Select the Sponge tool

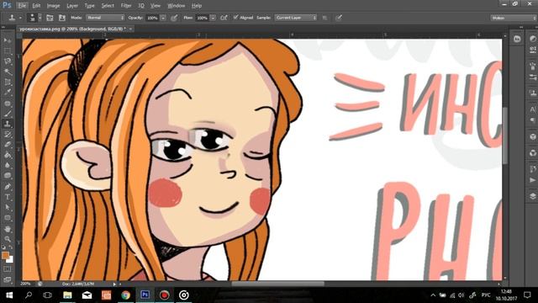[x=8, y=176]
